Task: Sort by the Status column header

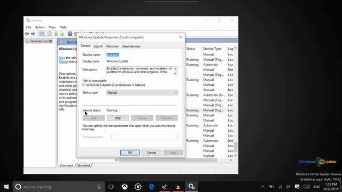Action: click(191, 49)
